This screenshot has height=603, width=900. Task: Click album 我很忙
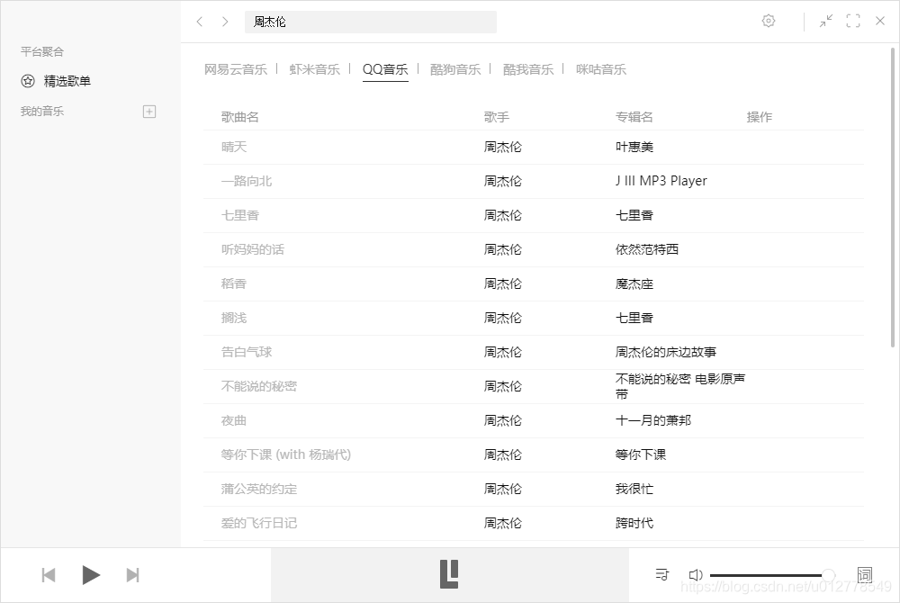634,489
